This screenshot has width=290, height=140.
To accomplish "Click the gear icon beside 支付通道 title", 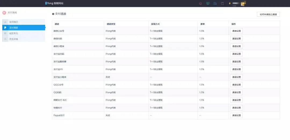I will tap(53, 14).
